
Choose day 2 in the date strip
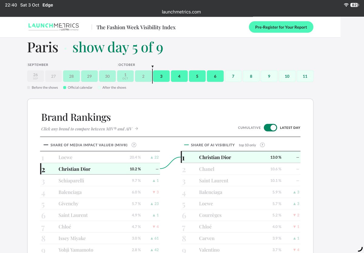143,76
